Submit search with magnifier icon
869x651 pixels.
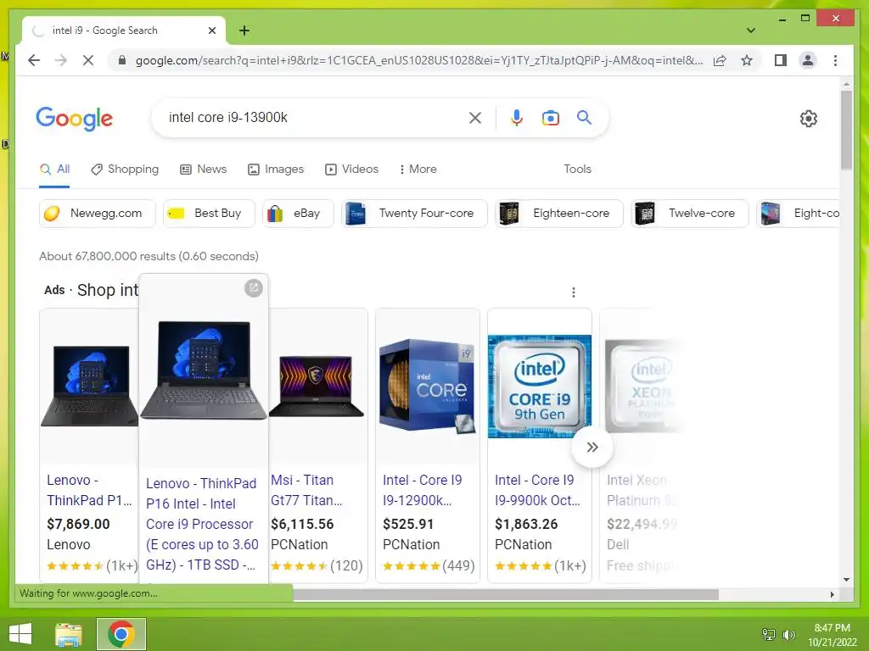click(584, 117)
